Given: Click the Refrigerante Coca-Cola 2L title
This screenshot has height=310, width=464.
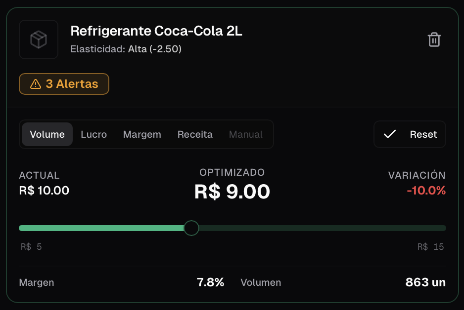Looking at the screenshot, I should (156, 31).
